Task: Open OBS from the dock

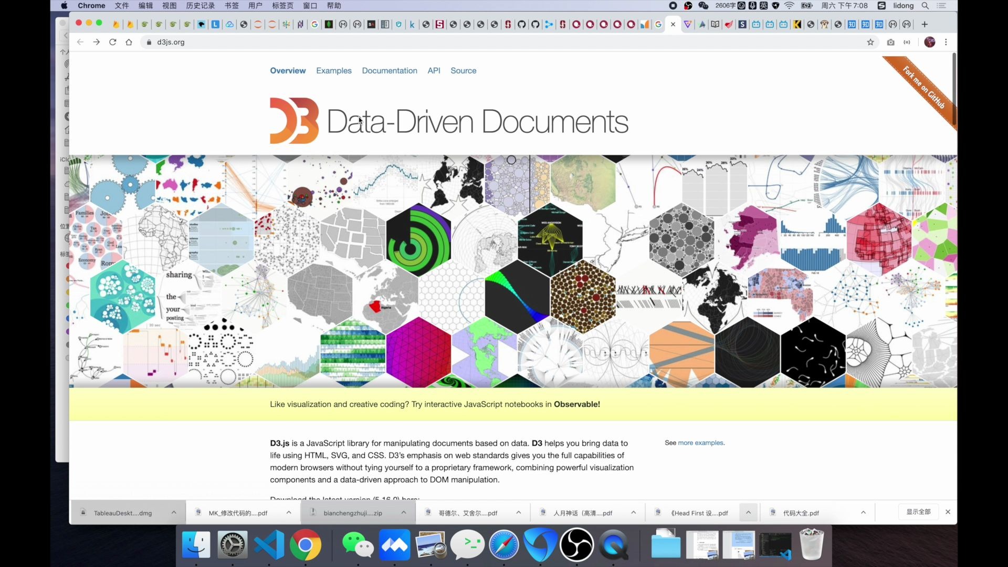Action: tap(576, 545)
